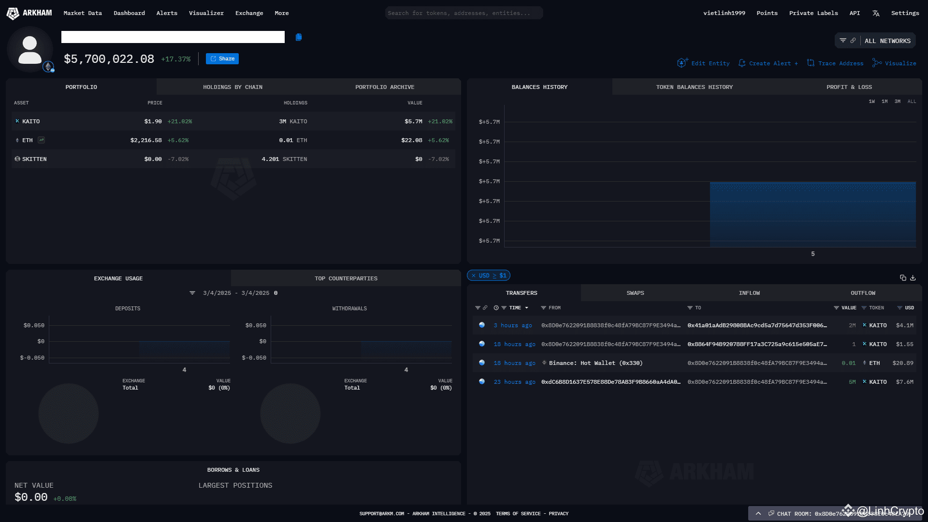Open the FROM column filter

click(543, 308)
